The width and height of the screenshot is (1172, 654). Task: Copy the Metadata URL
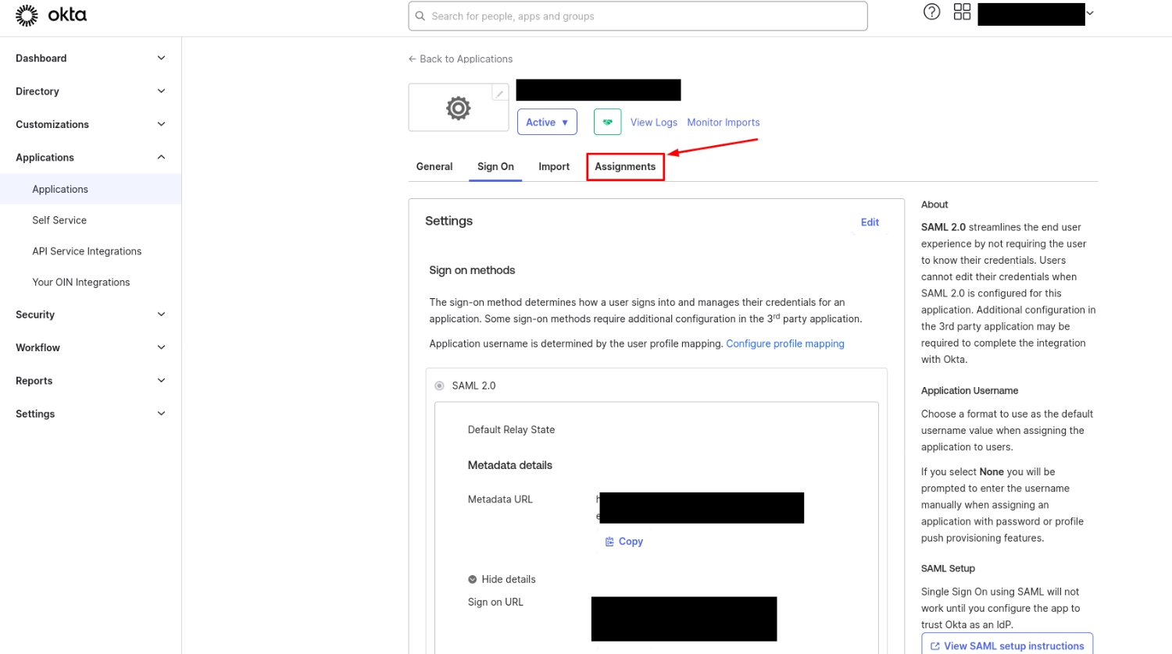coord(624,542)
